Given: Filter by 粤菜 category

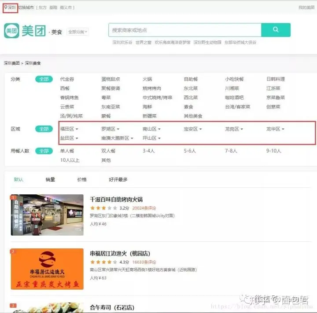Looking at the screenshot, I should click(x=106, y=98).
